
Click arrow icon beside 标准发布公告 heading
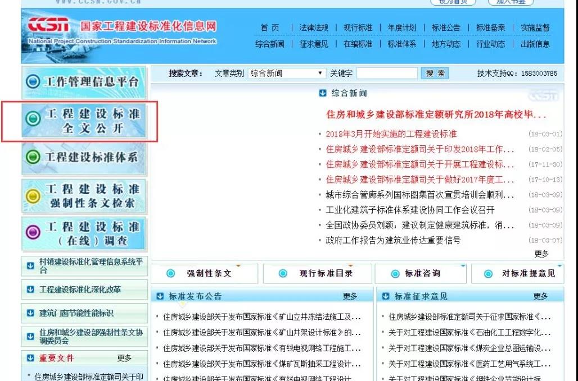tap(160, 296)
